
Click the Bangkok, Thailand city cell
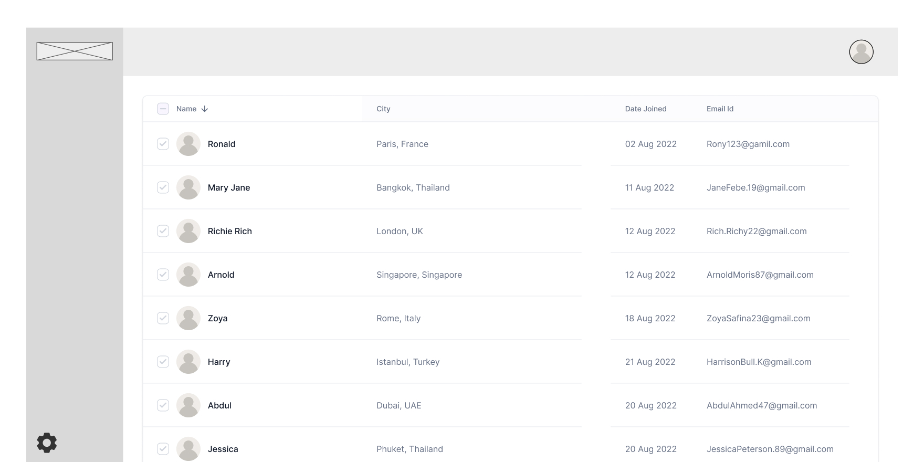413,187
